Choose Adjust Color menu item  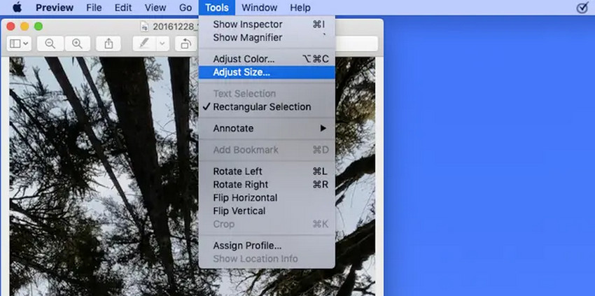tap(267, 59)
